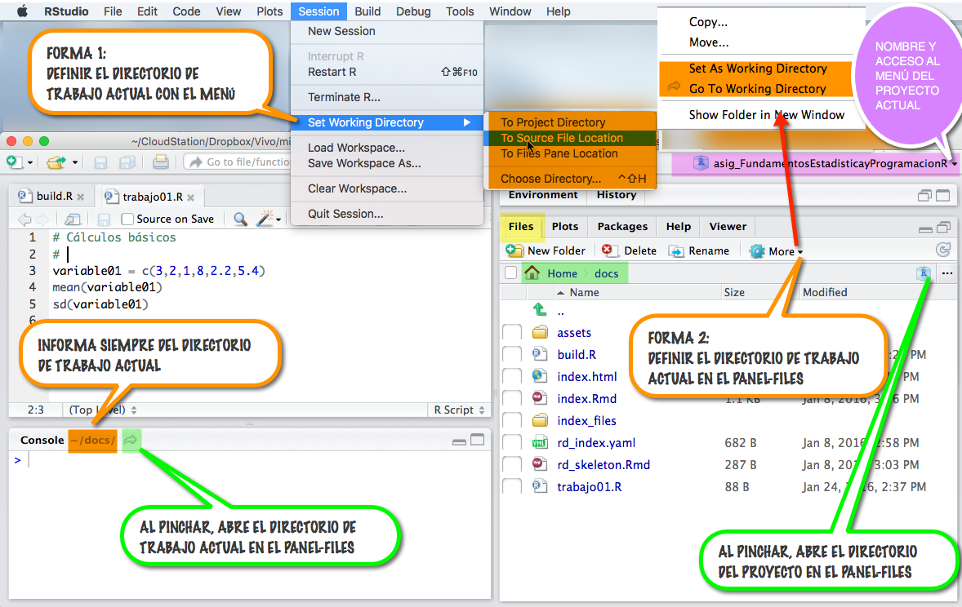962x607 pixels.
Task: Check the box for index.html
Action: pos(512,376)
